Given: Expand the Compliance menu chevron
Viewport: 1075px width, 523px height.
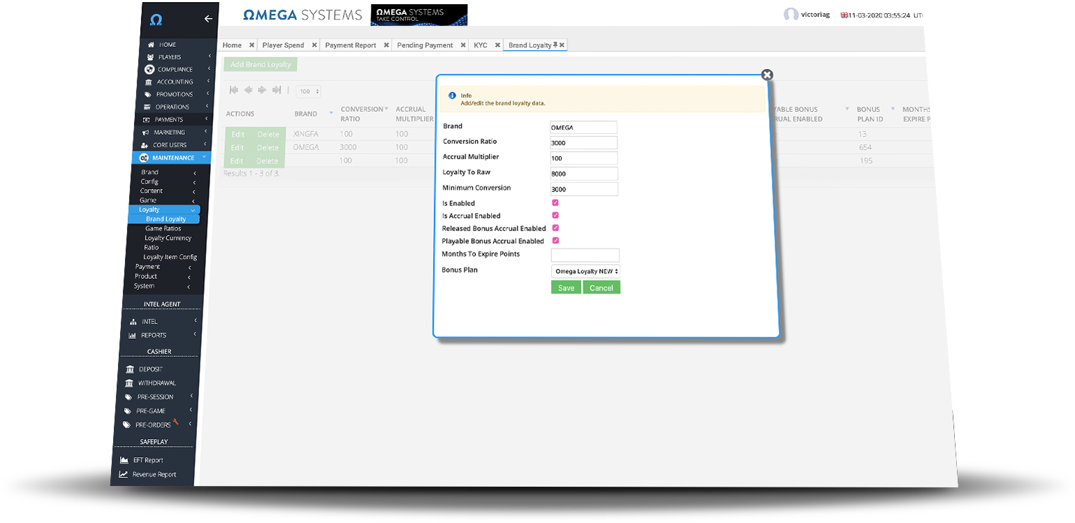Looking at the screenshot, I should (208, 69).
